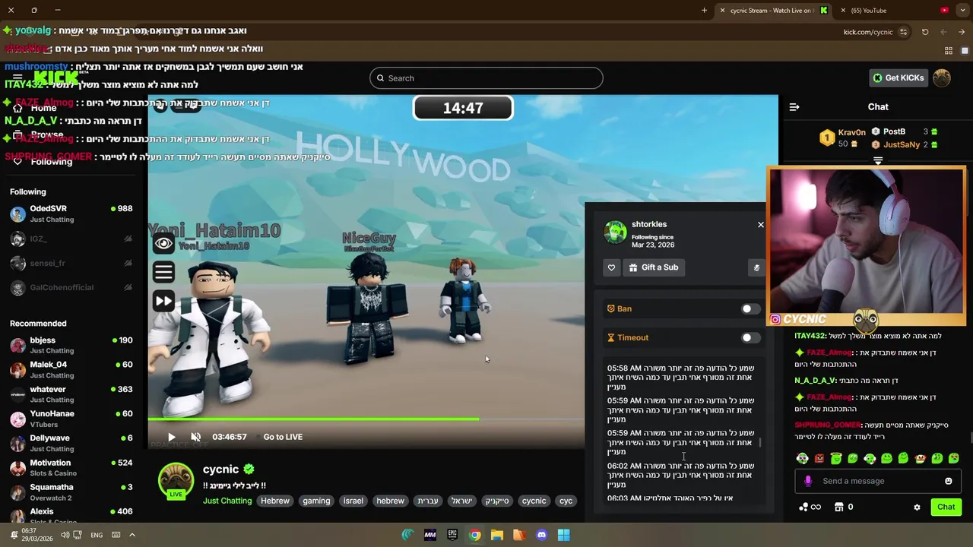This screenshot has height=547, width=973.
Task: Jump to live with Go to LIVE
Action: [x=283, y=437]
